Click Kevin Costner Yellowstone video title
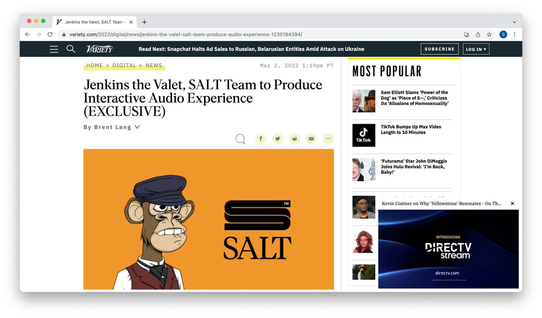This screenshot has height=318, width=542. [x=442, y=203]
